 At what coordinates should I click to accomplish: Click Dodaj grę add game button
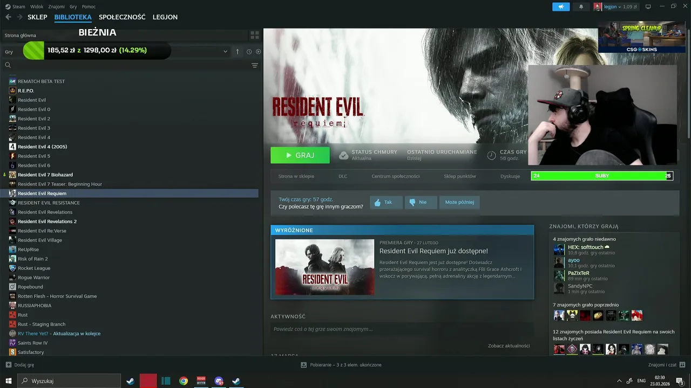(19, 365)
